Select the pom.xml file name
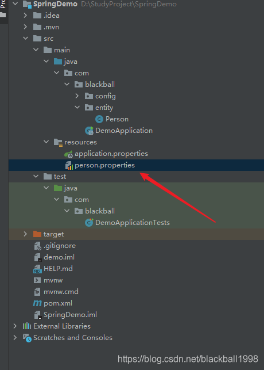This screenshot has width=264, height=370. pyautogui.click(x=58, y=303)
